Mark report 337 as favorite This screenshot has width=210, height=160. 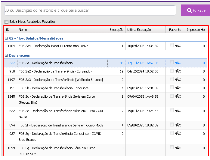click(171, 63)
